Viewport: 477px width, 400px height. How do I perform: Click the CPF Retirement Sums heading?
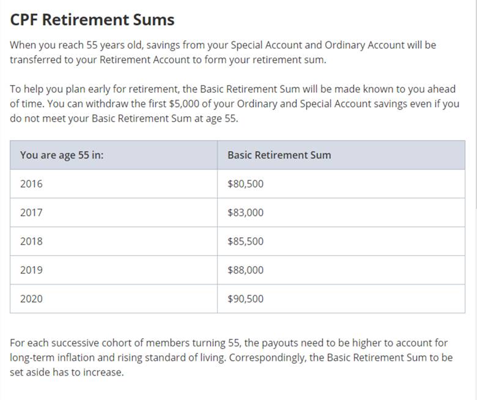(92, 20)
